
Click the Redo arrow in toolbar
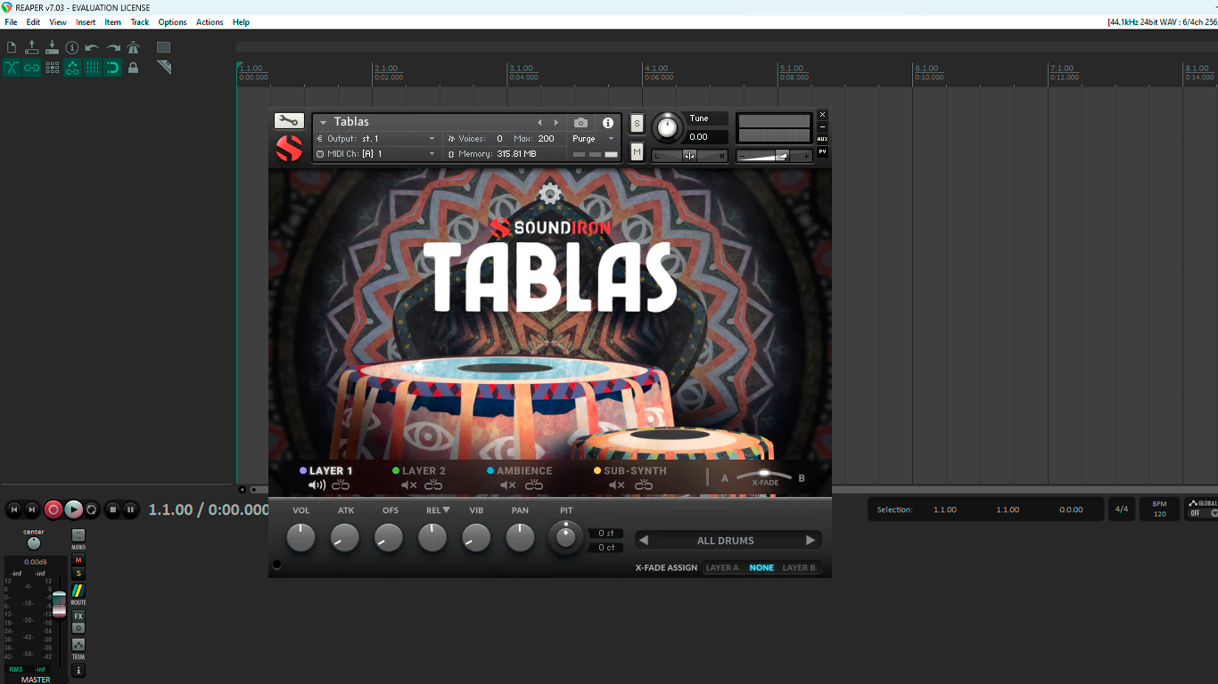pyautogui.click(x=113, y=47)
